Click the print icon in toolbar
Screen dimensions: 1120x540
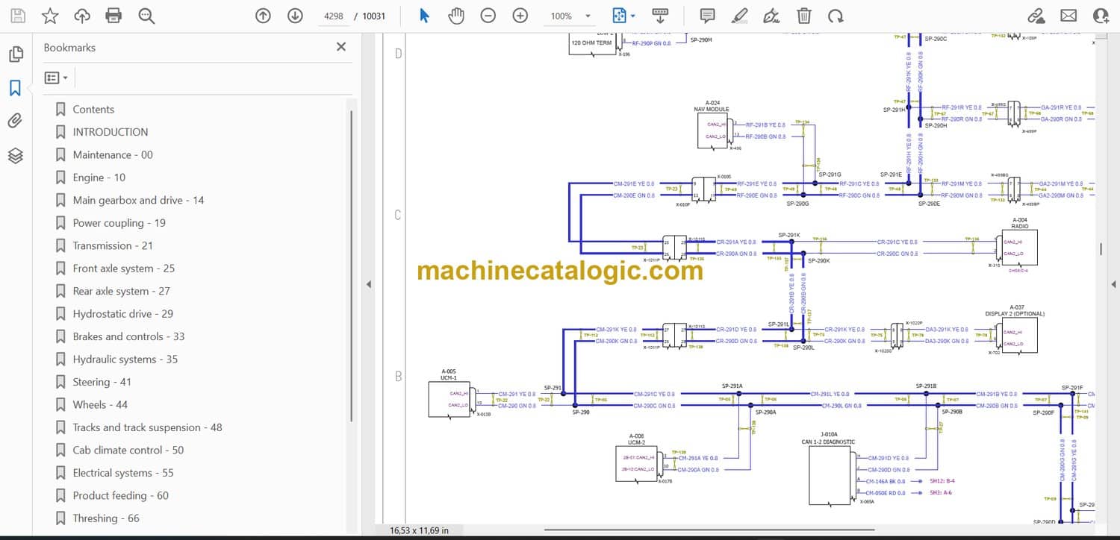113,16
